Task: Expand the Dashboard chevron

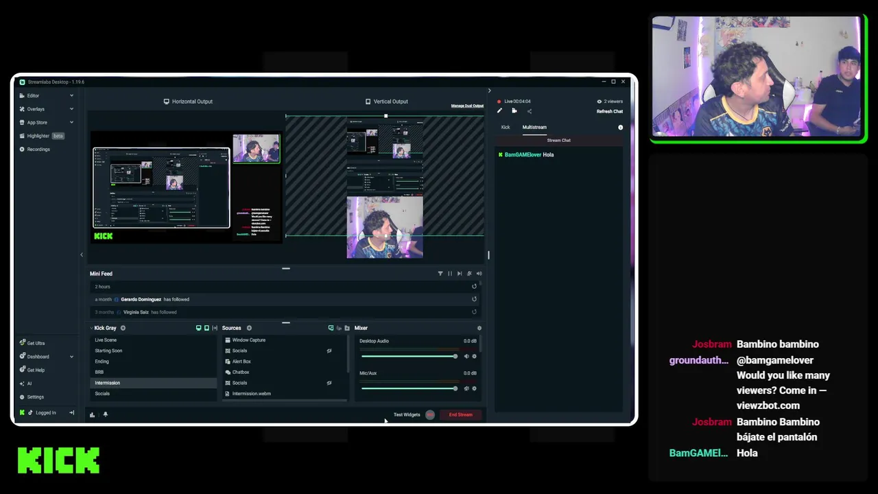Action: (x=71, y=357)
